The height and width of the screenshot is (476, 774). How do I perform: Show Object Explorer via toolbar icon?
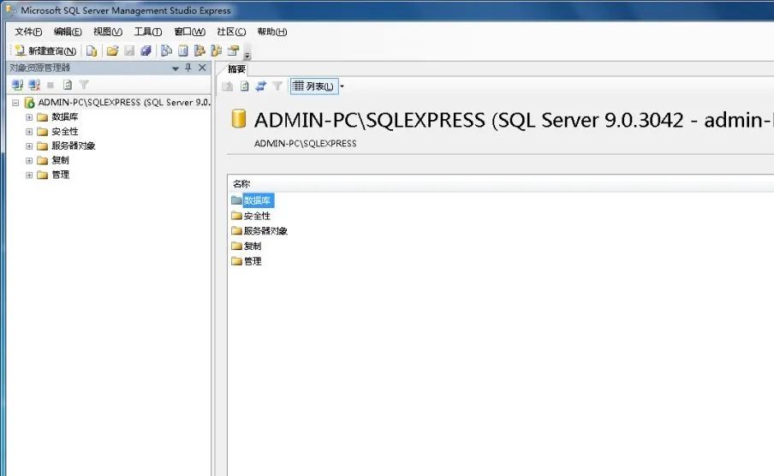199,51
